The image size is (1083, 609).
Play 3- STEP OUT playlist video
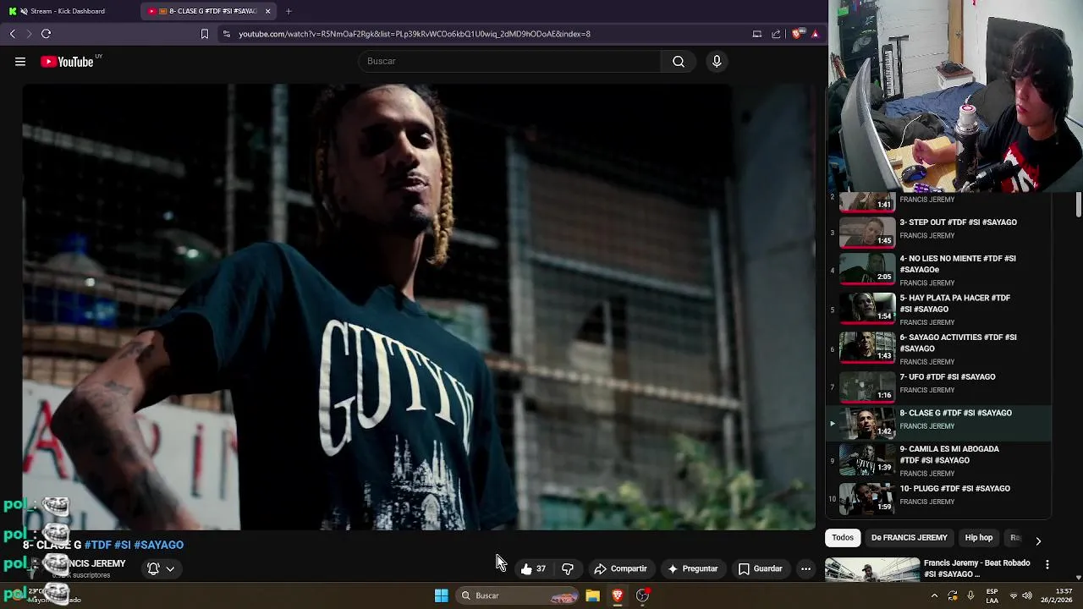939,231
